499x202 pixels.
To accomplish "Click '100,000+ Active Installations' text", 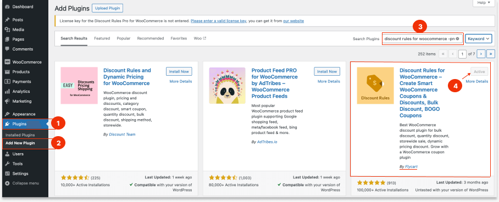I will (x=383, y=190).
